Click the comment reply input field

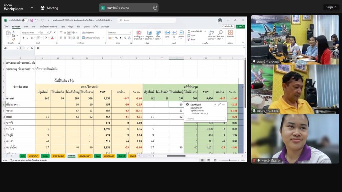click(205, 118)
